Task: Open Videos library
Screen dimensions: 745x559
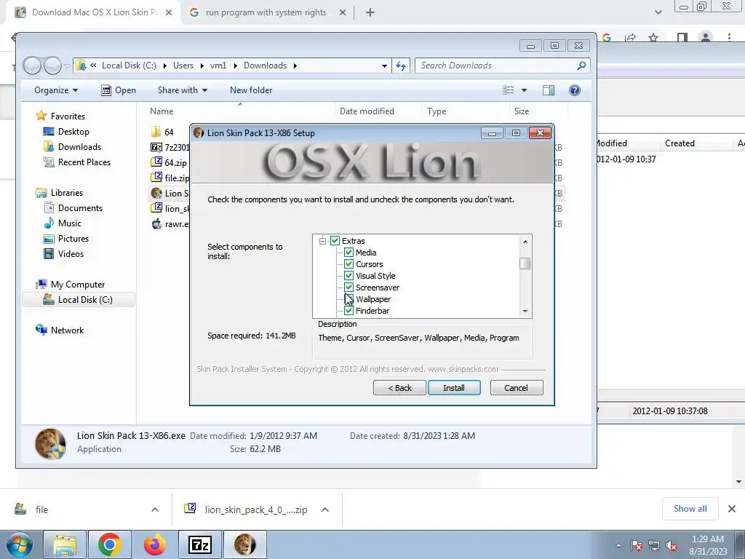Action: tap(71, 254)
